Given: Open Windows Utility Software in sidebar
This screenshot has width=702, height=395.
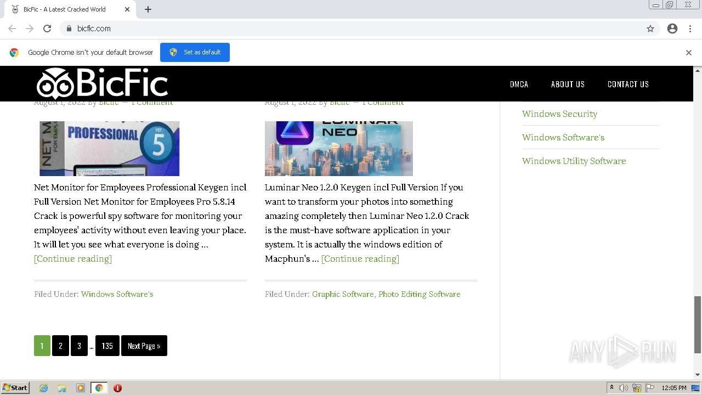Looking at the screenshot, I should 574,161.
